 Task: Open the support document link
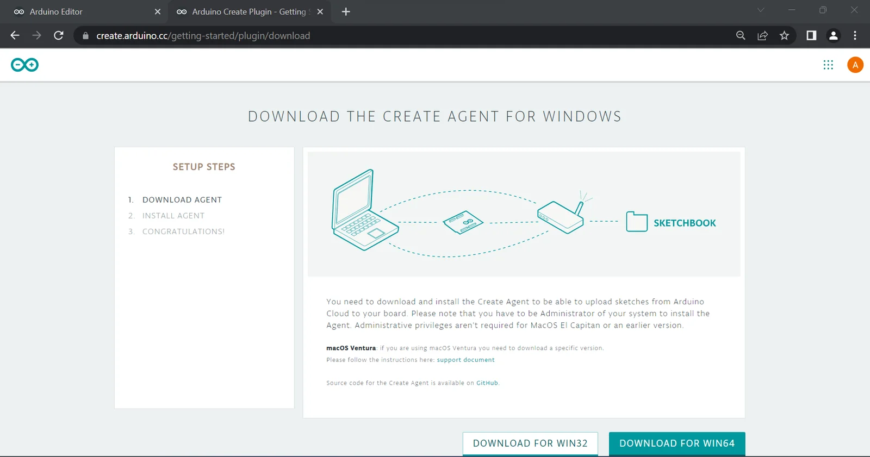(466, 360)
